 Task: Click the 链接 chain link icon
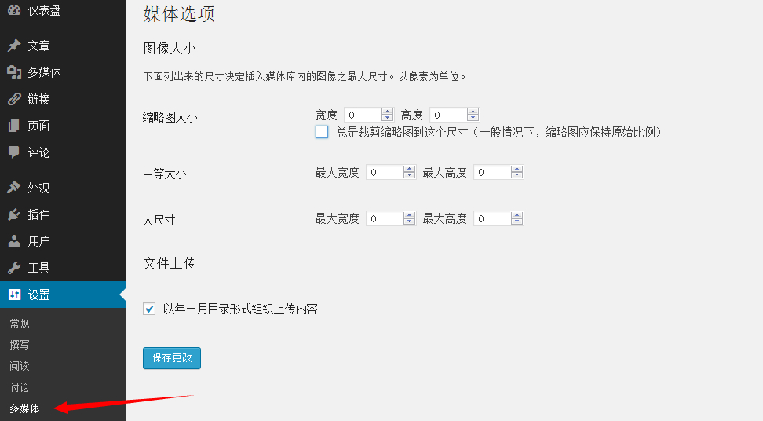14,99
